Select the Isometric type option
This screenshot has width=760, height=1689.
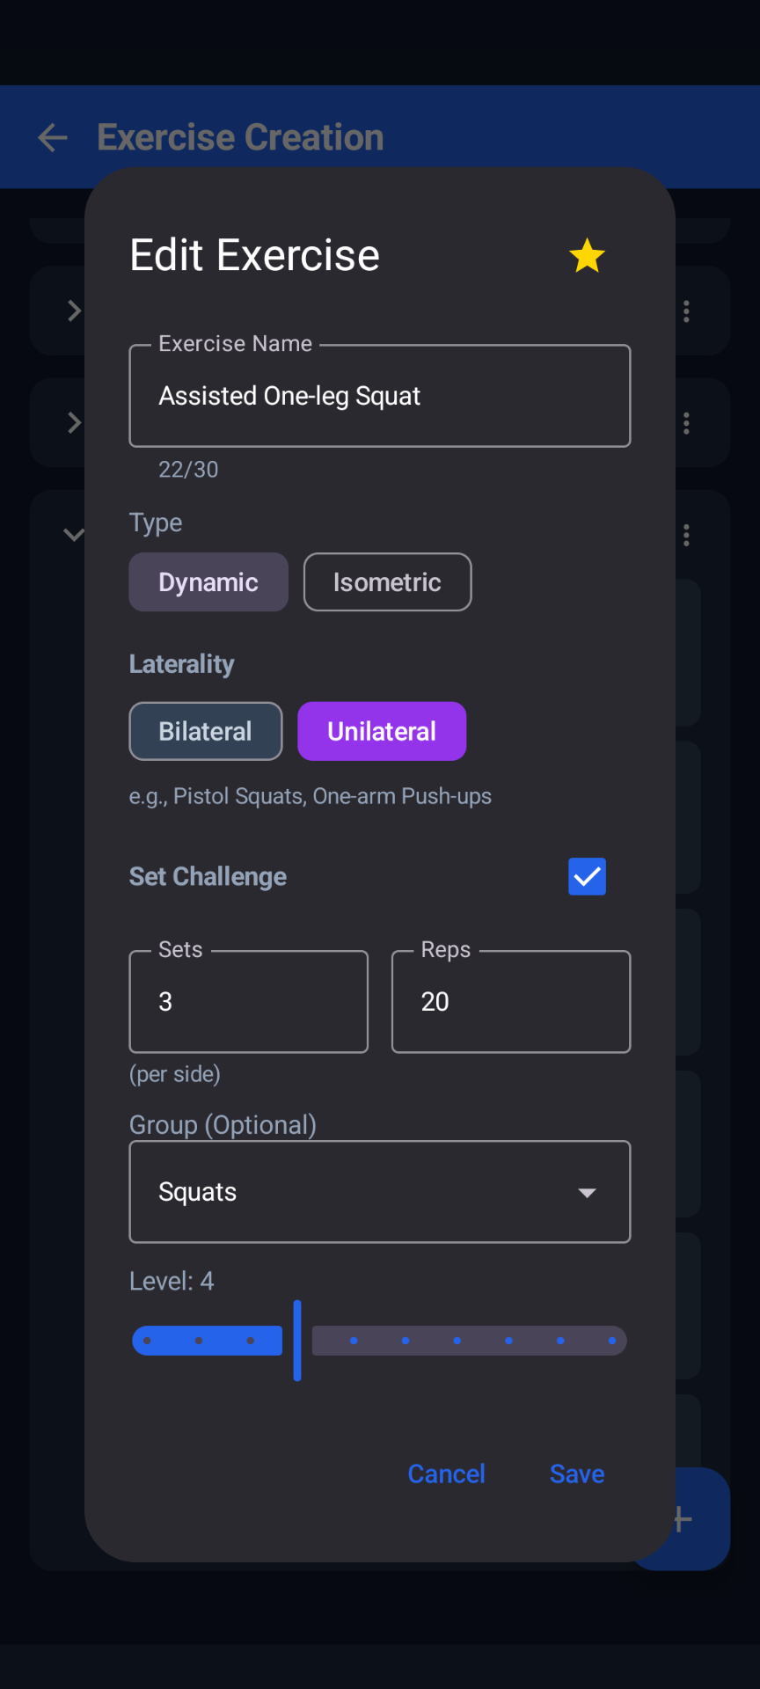pos(387,582)
